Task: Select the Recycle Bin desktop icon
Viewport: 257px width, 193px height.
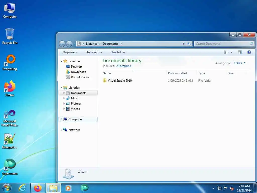Action: click(x=10, y=36)
